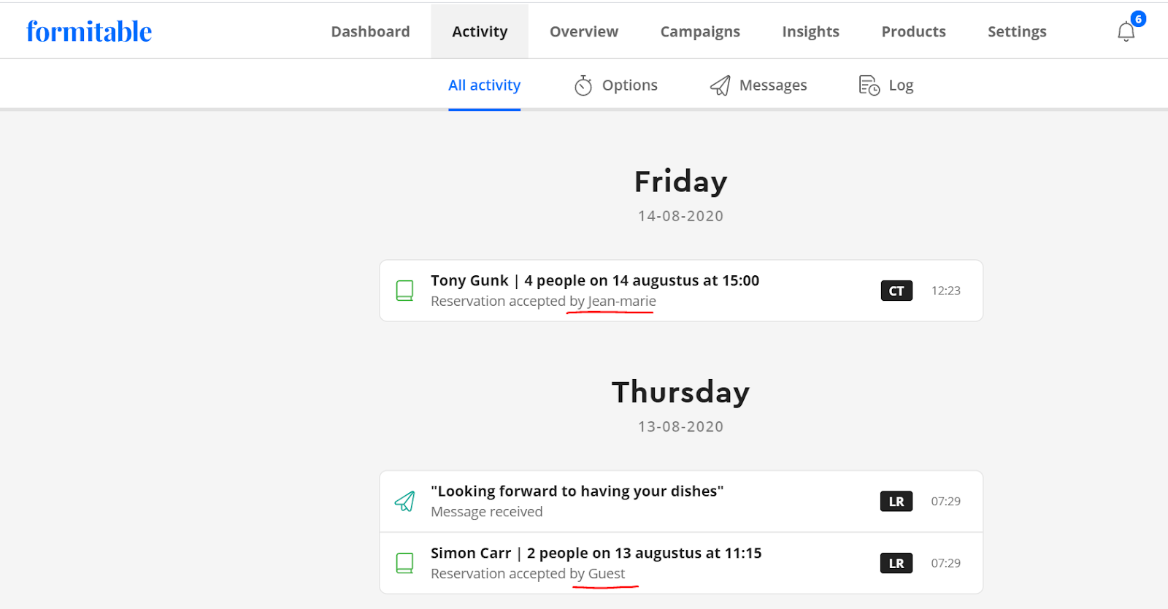Open the "Looking forward to having your dishes" message
1168x609 pixels.
point(577,491)
